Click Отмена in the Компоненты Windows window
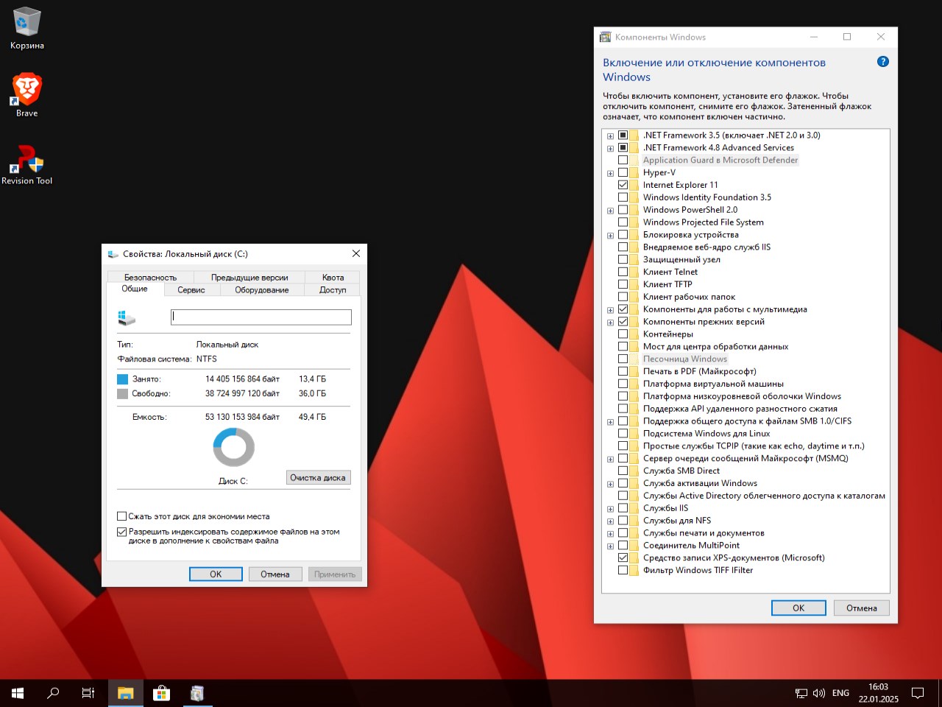 (862, 608)
